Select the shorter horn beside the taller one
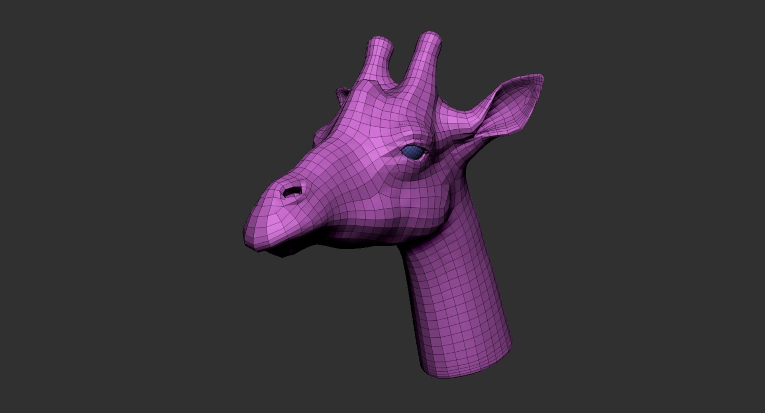Image resolution: width=765 pixels, height=413 pixels. tap(377, 60)
